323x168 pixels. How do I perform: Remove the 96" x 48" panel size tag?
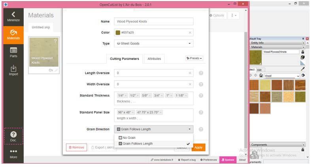click(x=133, y=112)
